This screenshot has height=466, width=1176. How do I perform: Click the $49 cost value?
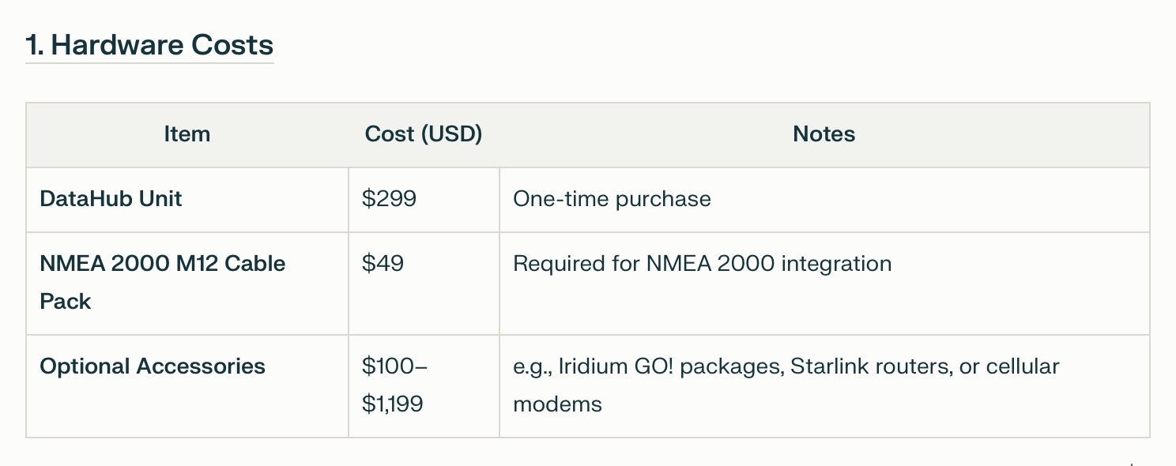[x=383, y=263]
